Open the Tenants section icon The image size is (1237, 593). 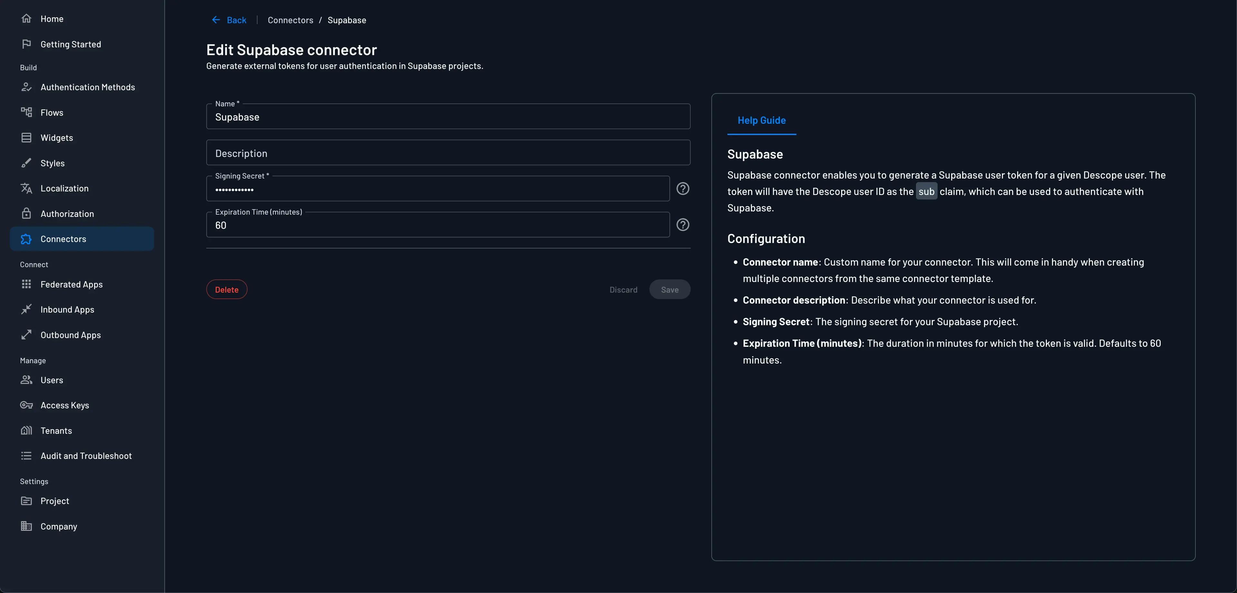coord(27,430)
